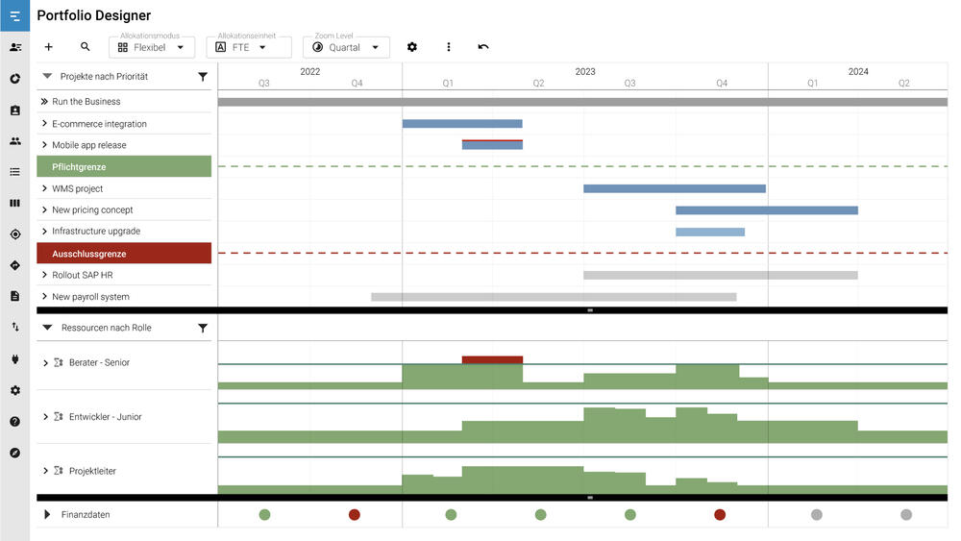
Task: Open the Zoom Level Quartal dropdown
Action: coord(346,47)
